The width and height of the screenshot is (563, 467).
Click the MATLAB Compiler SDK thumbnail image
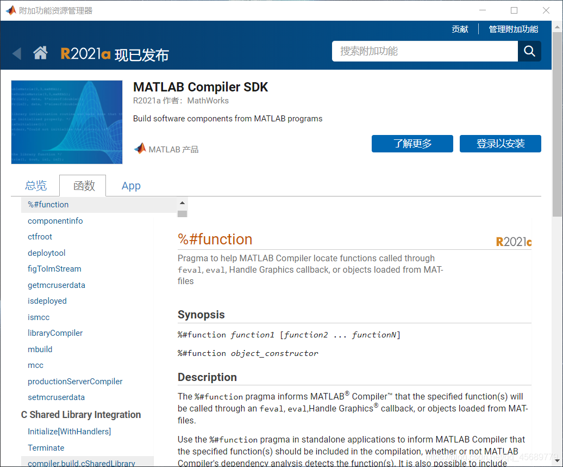(x=67, y=122)
